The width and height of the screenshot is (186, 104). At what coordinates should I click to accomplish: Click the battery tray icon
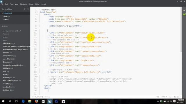[164, 101]
